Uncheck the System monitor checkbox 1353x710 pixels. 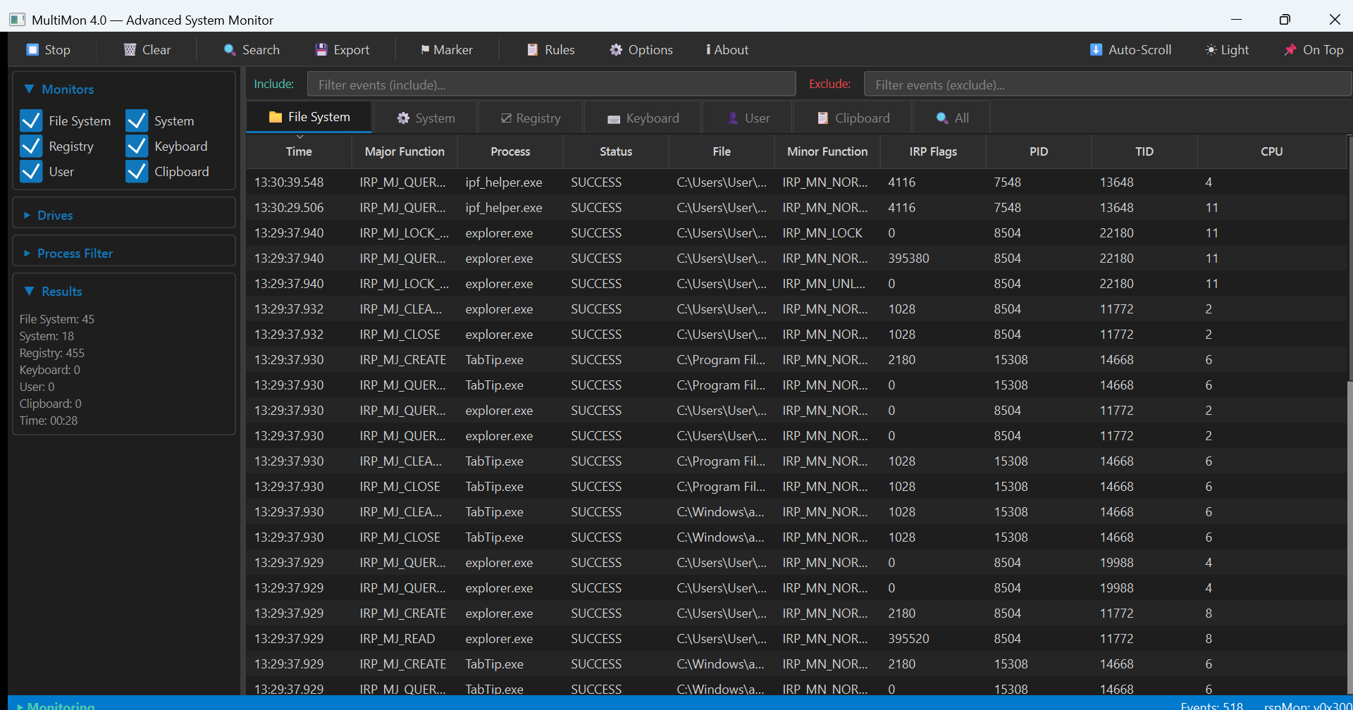coord(137,121)
